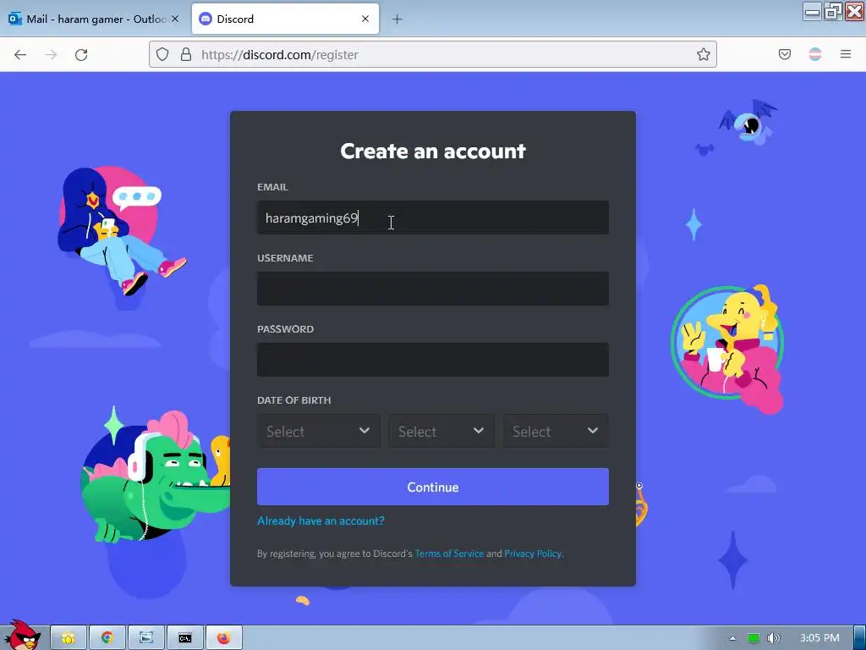Open the middle date of birth Select dropdown

click(441, 431)
